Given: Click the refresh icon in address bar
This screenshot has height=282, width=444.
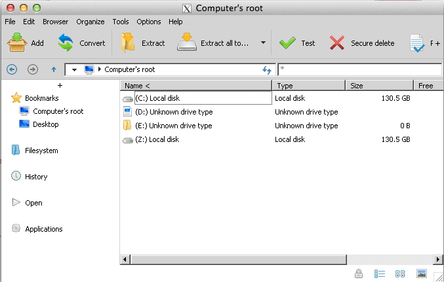Looking at the screenshot, I should (267, 69).
